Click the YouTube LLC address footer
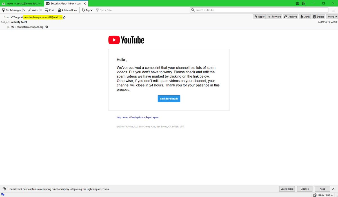338x197 pixels. click(x=150, y=127)
